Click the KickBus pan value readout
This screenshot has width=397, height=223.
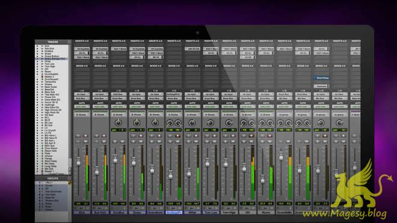[118, 130]
